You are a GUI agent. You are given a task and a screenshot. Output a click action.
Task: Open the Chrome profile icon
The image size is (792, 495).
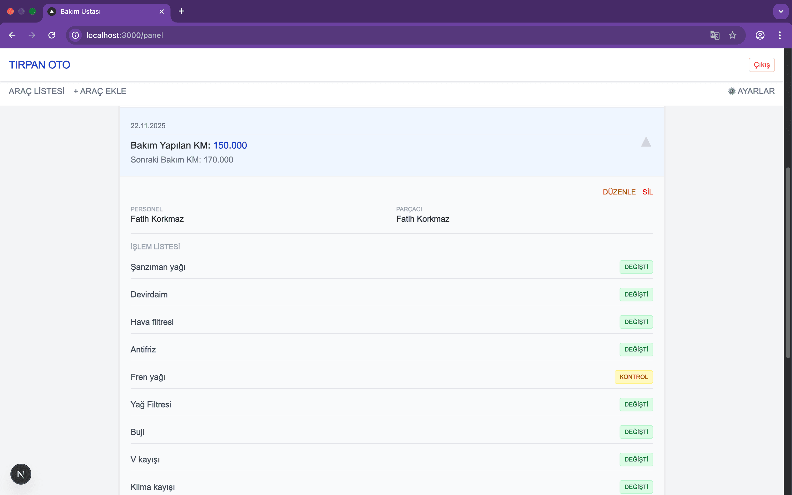pyautogui.click(x=760, y=35)
